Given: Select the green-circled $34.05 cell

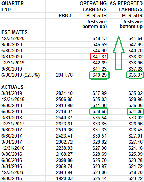Looking at the screenshot, I should (135, 111).
